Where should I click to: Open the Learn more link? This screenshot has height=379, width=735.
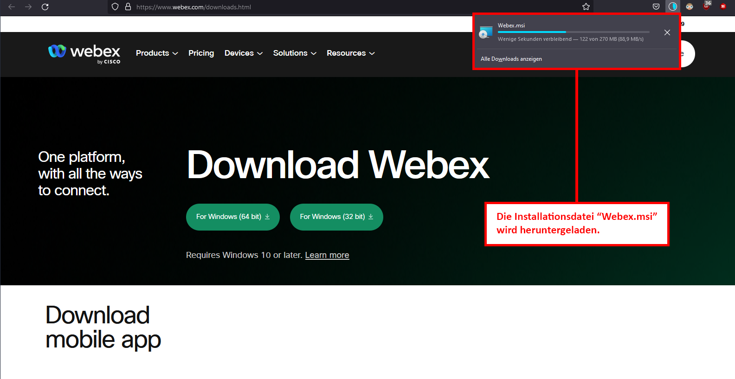(x=327, y=255)
